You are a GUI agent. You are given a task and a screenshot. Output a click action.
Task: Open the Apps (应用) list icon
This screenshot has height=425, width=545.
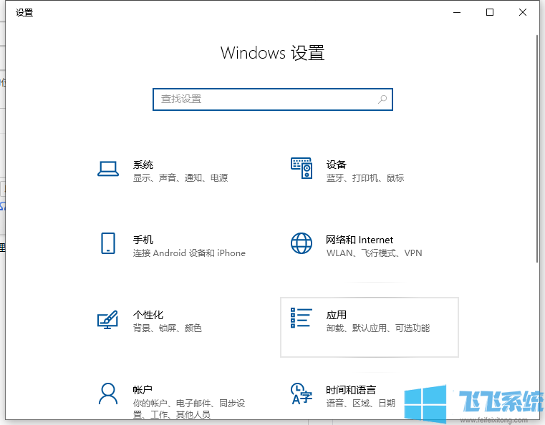coord(302,318)
